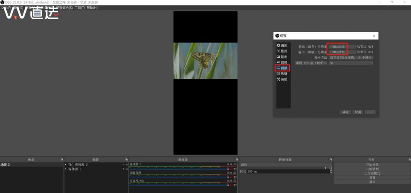Toggle visibility of VLC 视频源 2 source
The height and width of the screenshot is (193, 411).
coord(123,165)
